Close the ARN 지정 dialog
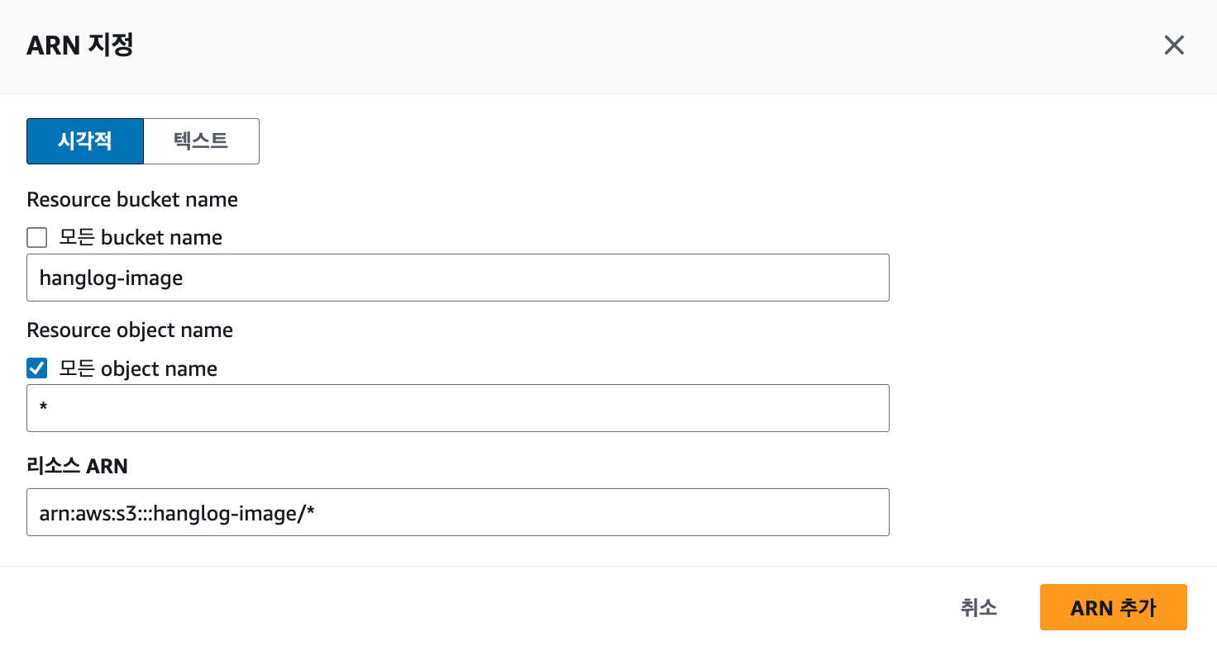This screenshot has height=646, width=1217. point(1174,45)
